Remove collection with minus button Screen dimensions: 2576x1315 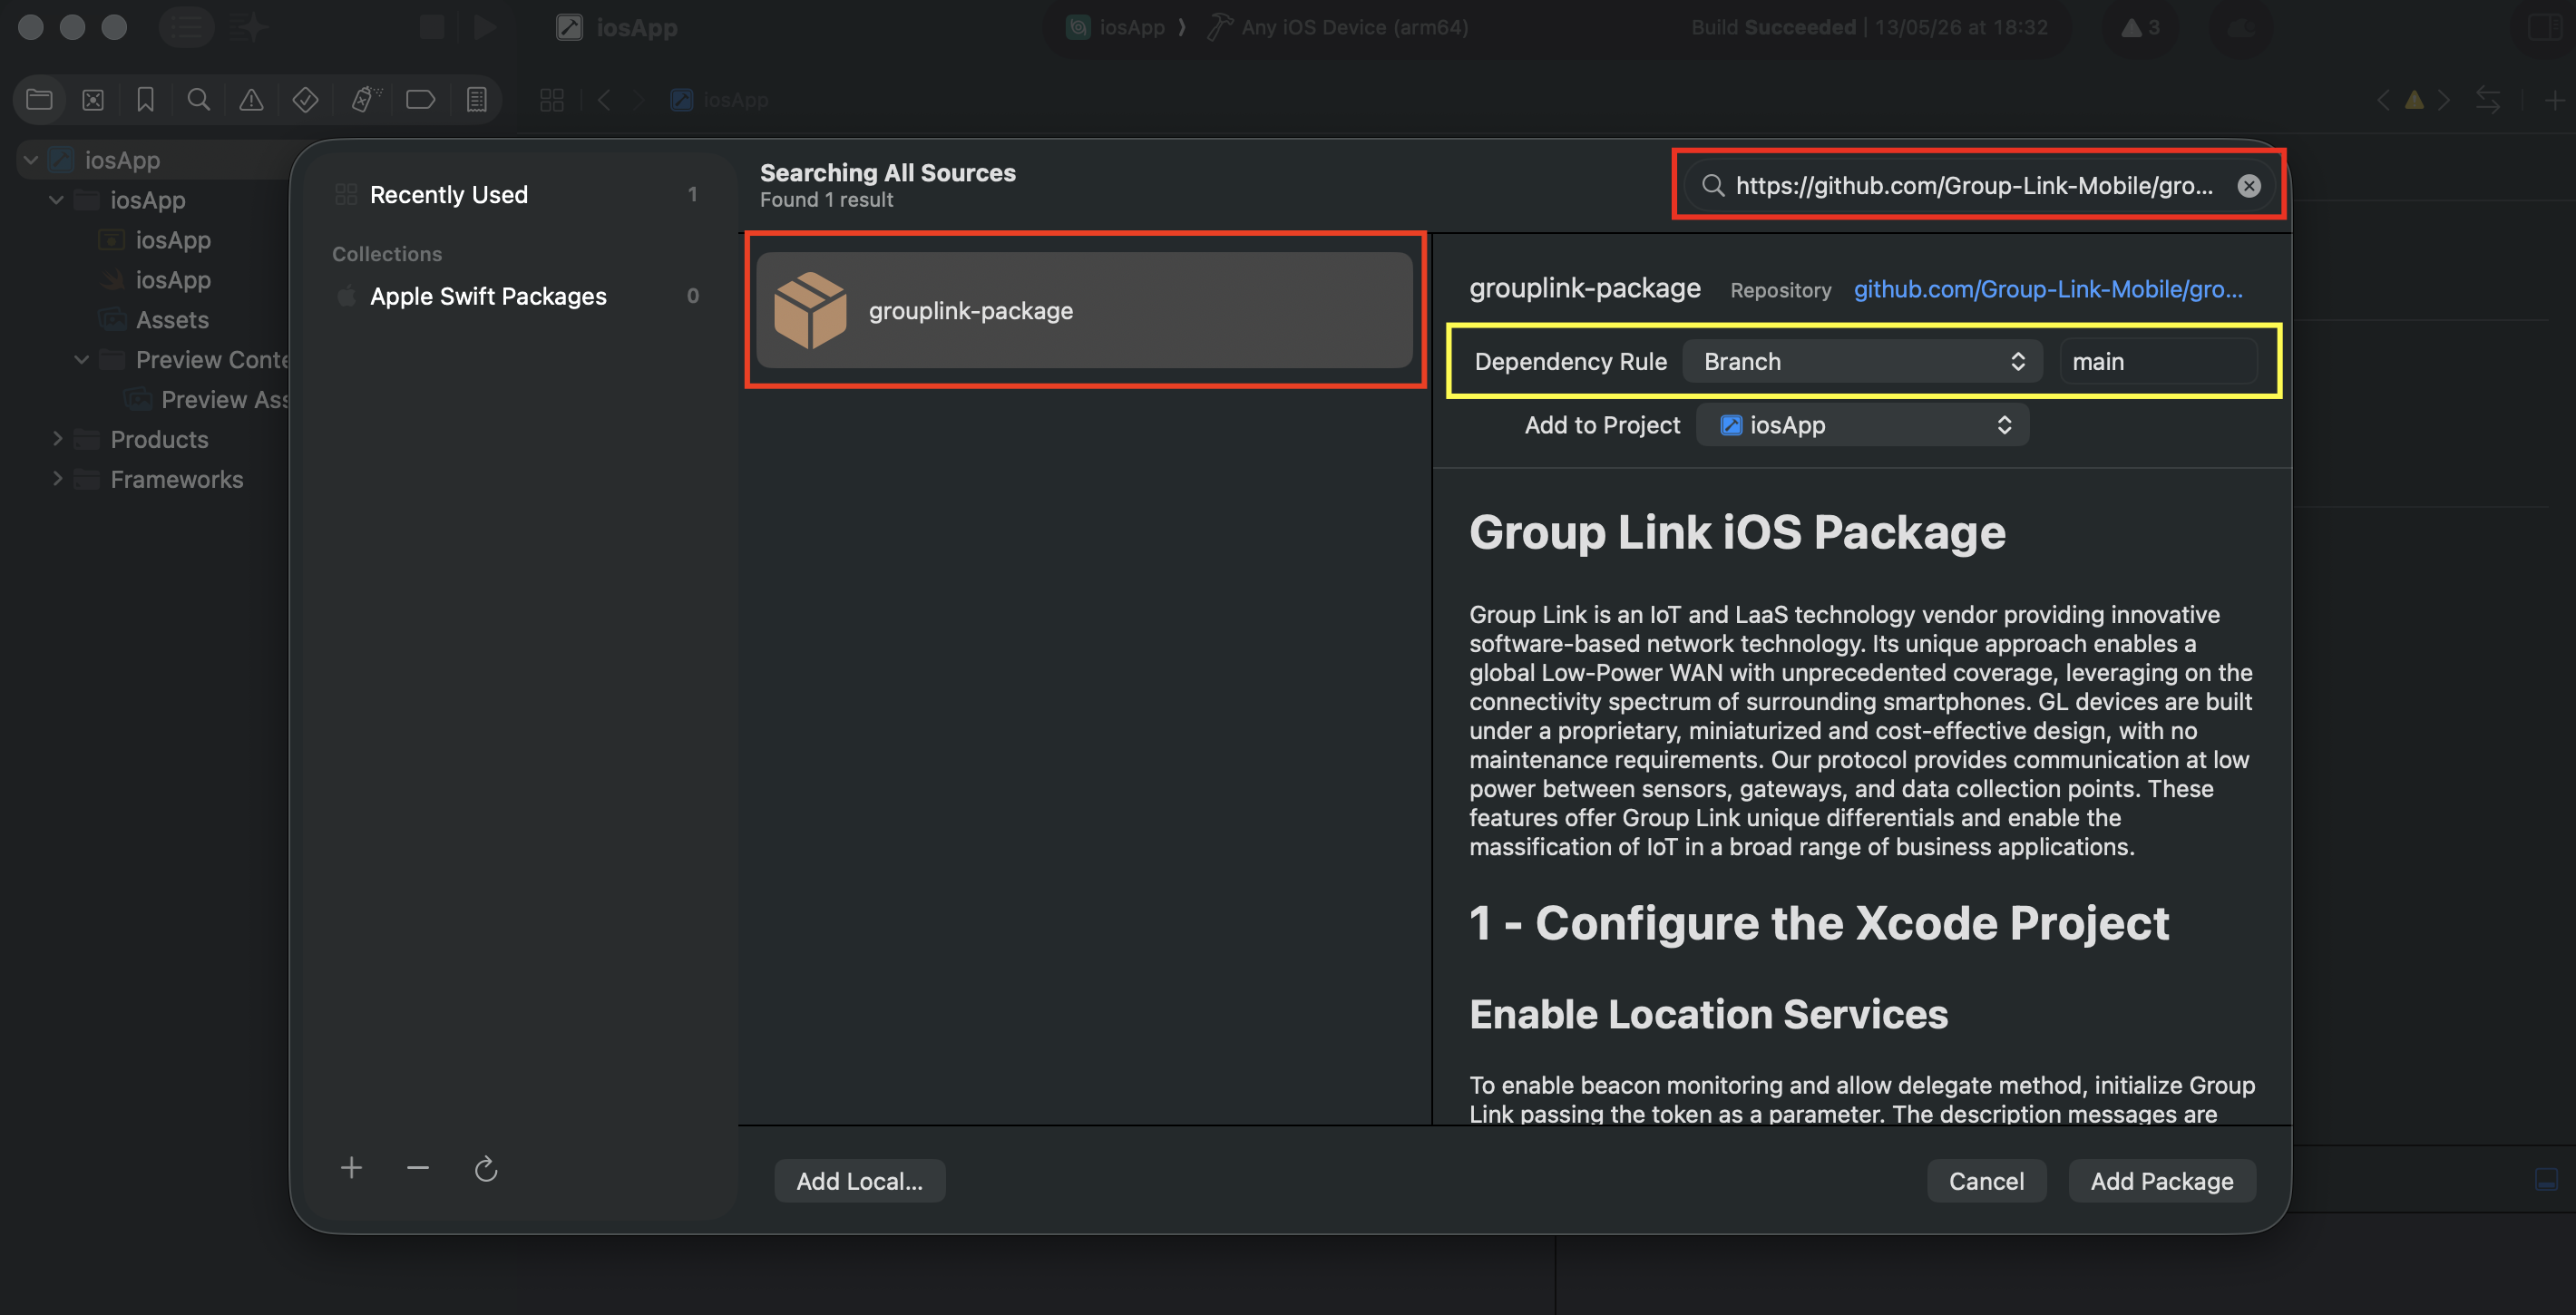pos(418,1168)
